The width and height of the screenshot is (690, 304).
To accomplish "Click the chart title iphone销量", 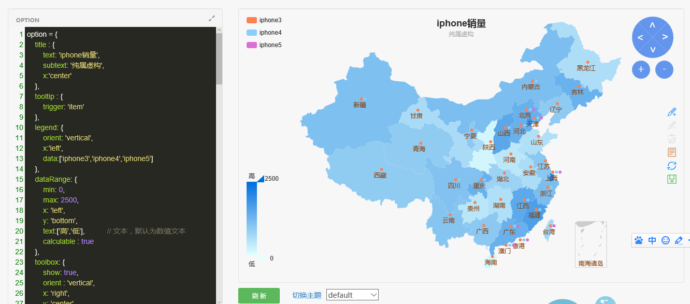I will point(461,23).
